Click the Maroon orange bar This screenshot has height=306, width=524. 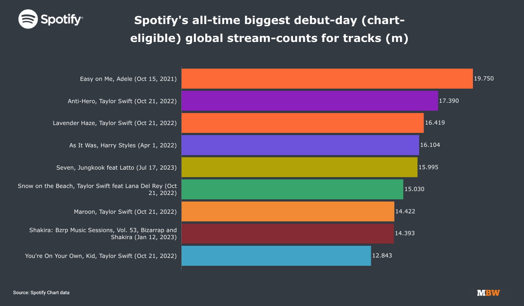tap(288, 211)
